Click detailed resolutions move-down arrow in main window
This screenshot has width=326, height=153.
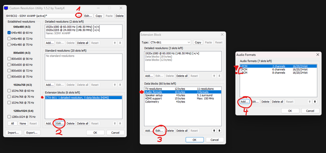(x=120, y=43)
